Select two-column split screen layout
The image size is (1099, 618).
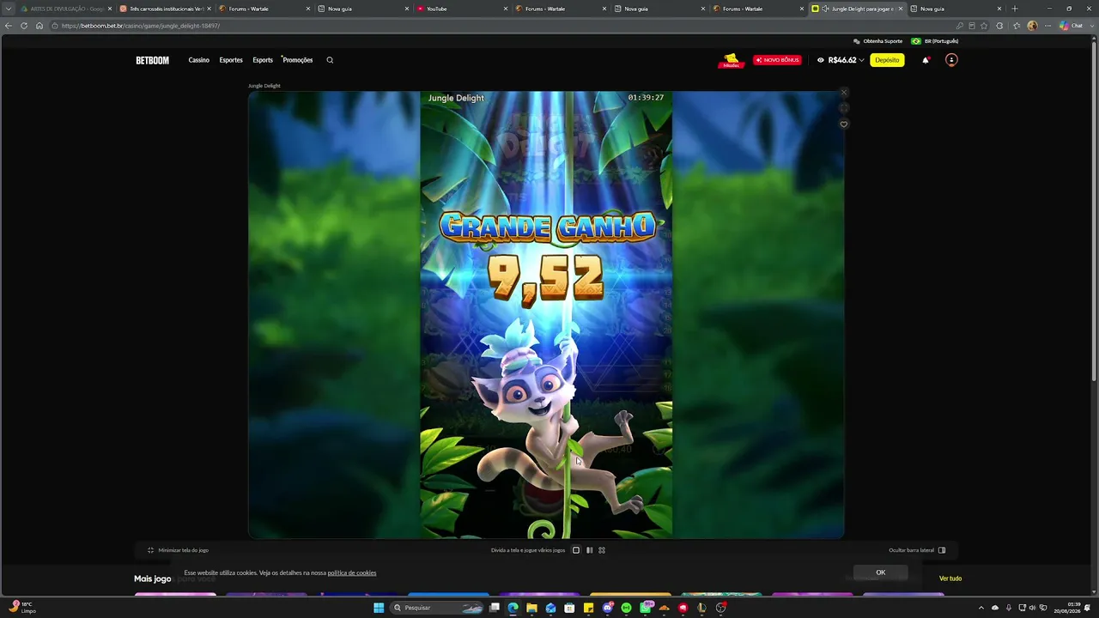pyautogui.click(x=589, y=550)
